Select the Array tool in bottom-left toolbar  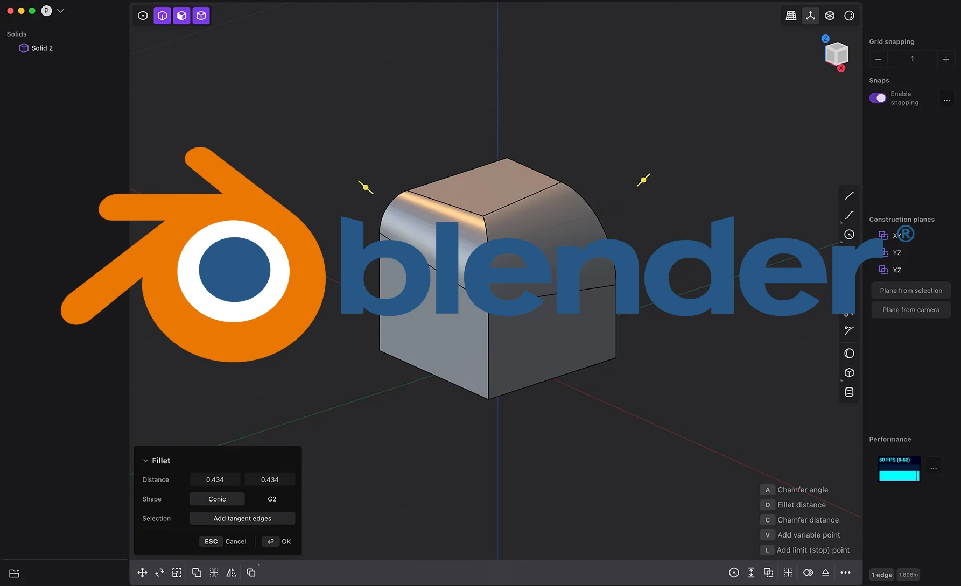click(x=214, y=573)
